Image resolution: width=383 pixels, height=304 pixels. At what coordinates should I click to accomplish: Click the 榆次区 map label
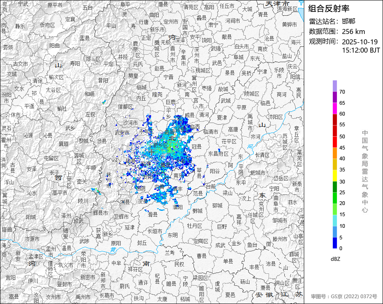click(56, 77)
